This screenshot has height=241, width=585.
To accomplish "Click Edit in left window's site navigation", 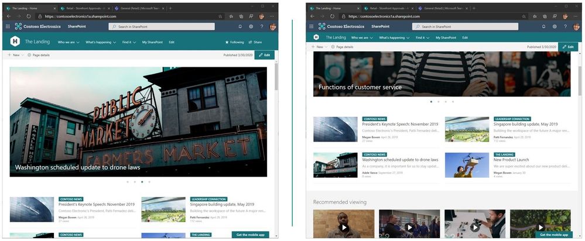I will click(172, 43).
